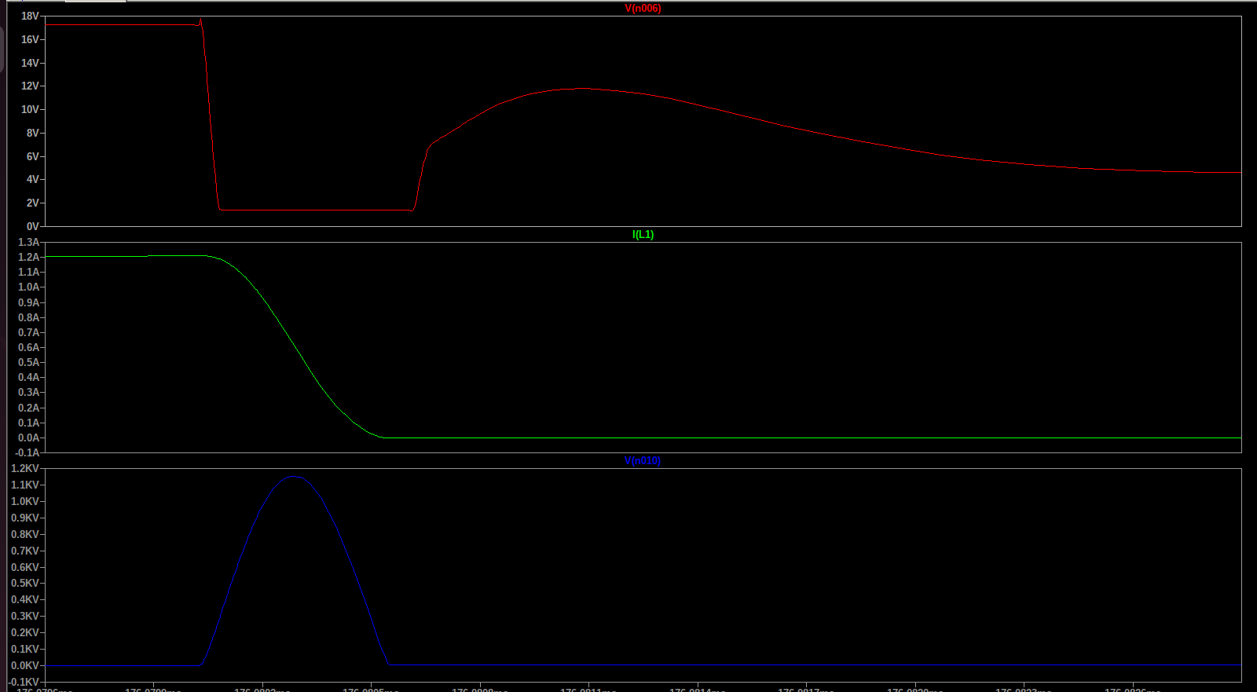Click the 0.2A current axis label

28,408
